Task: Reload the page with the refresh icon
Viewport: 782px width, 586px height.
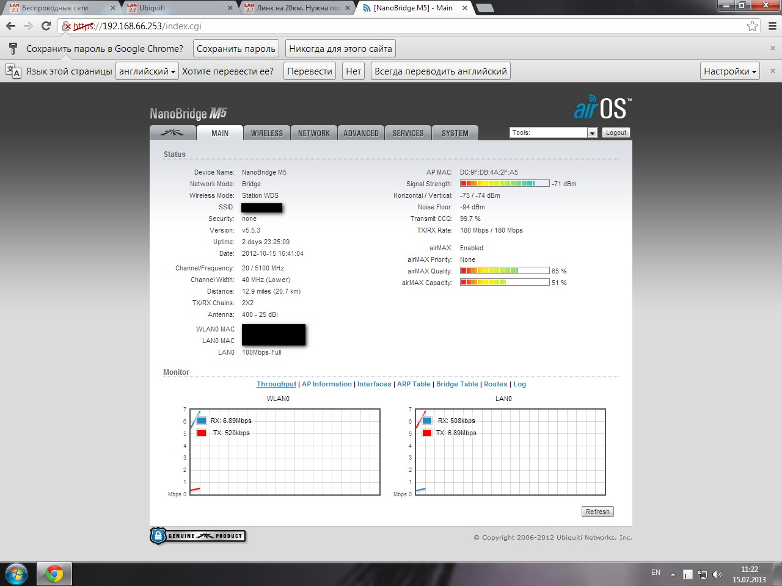Action: coord(46,26)
